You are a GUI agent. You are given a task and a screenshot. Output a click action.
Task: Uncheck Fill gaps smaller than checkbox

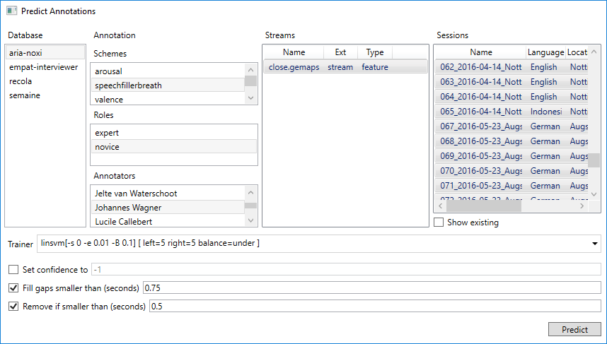click(13, 288)
